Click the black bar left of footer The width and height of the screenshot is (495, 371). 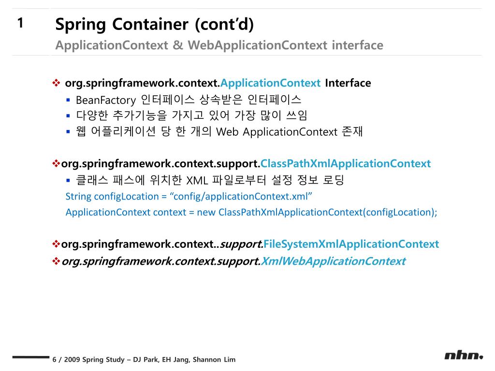point(31,357)
